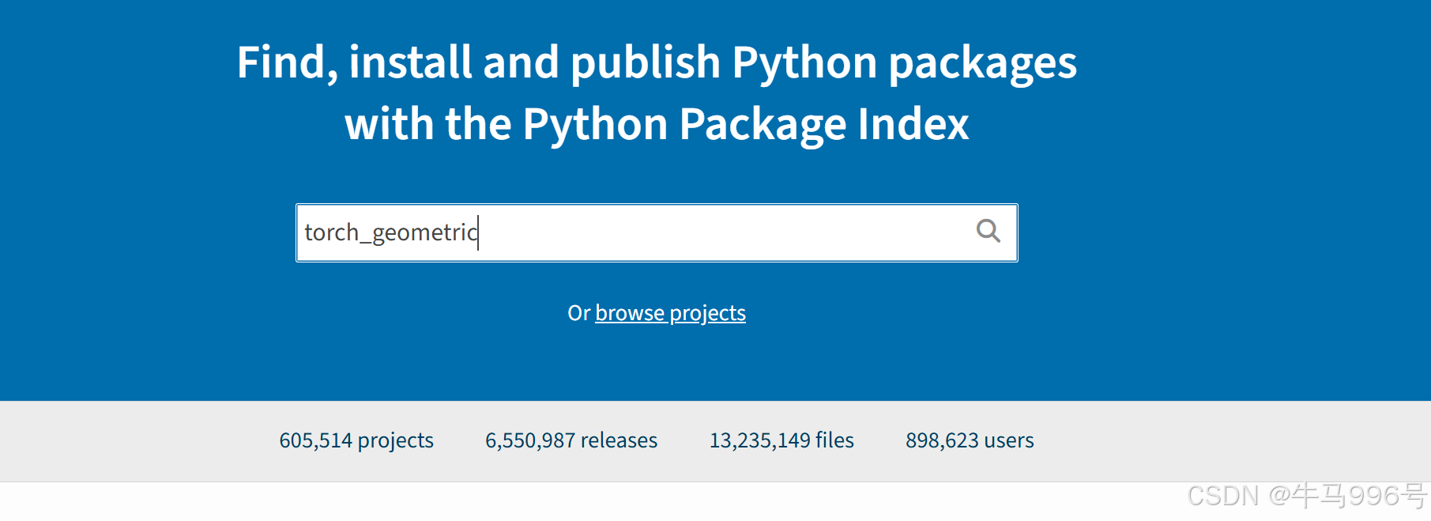Click the search field containing torch_geometric
Screen dimensions: 1431x521
[657, 232]
